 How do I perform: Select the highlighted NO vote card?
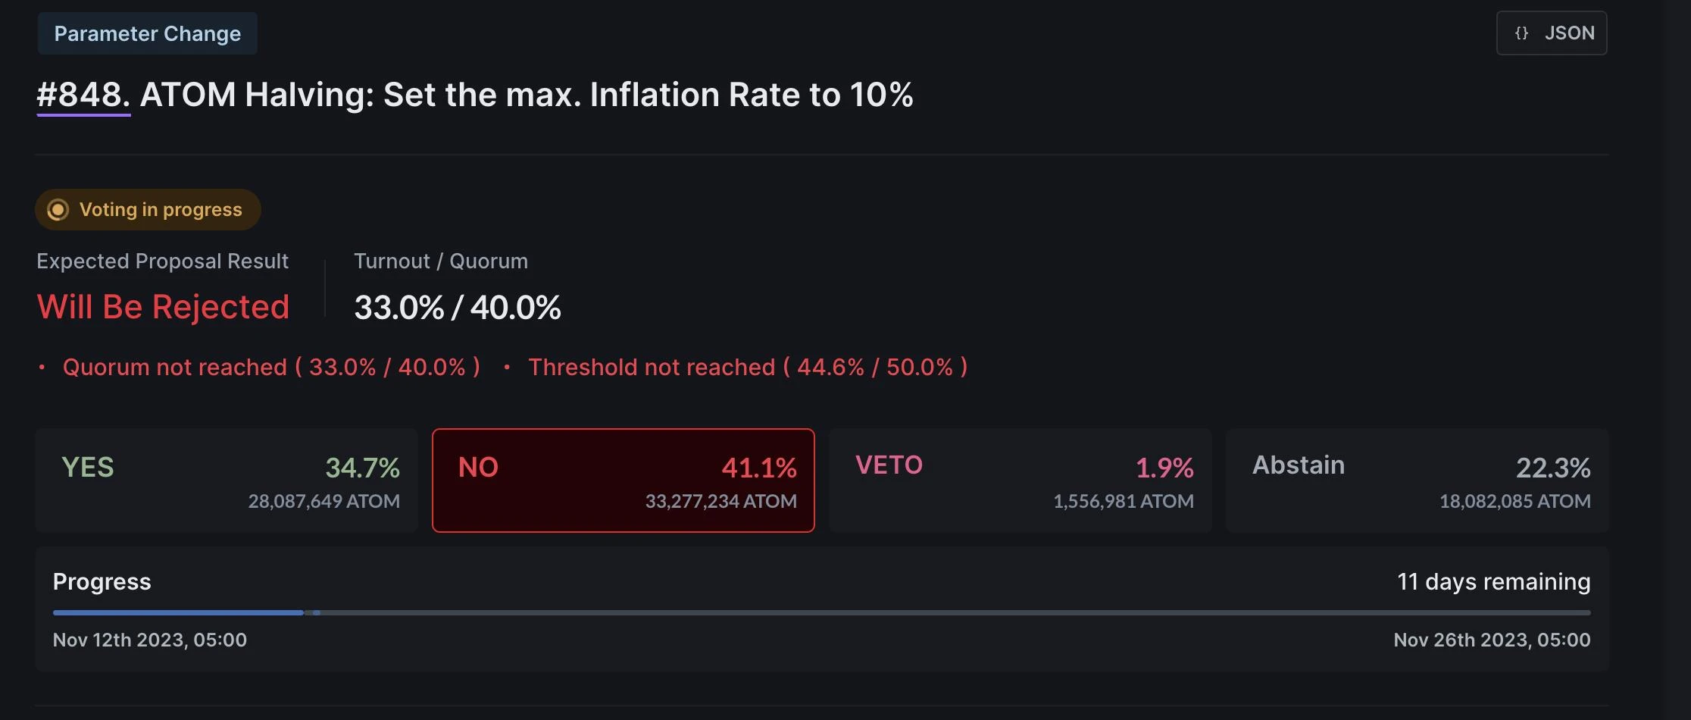tap(623, 481)
